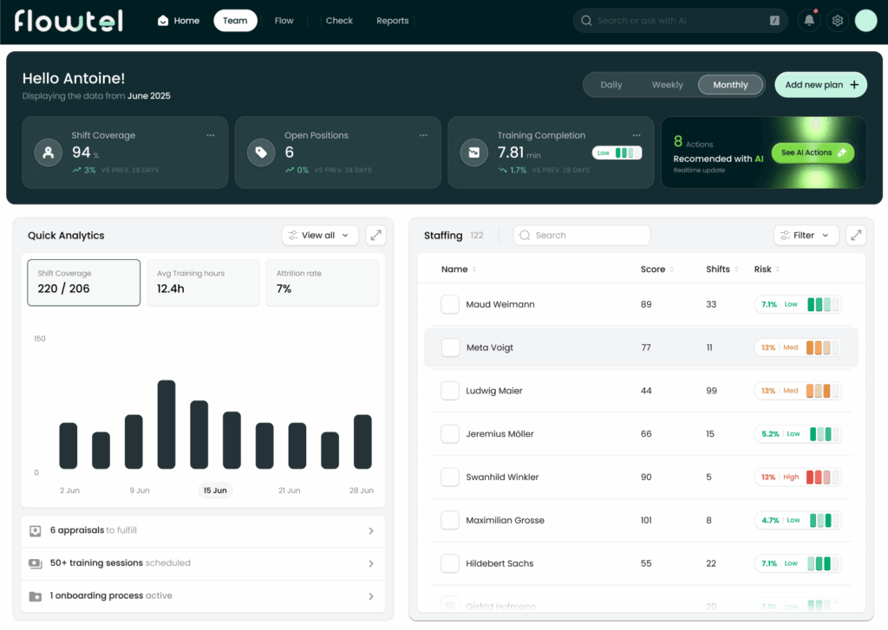
Task: Check the box for Maud Weimann
Action: pos(450,304)
